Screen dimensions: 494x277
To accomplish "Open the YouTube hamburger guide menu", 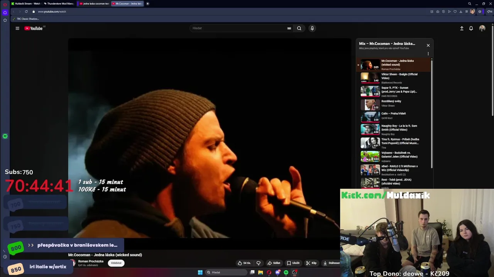I will tap(17, 28).
